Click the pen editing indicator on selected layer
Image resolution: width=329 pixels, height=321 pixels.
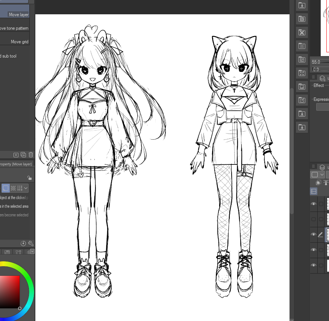(x=320, y=234)
